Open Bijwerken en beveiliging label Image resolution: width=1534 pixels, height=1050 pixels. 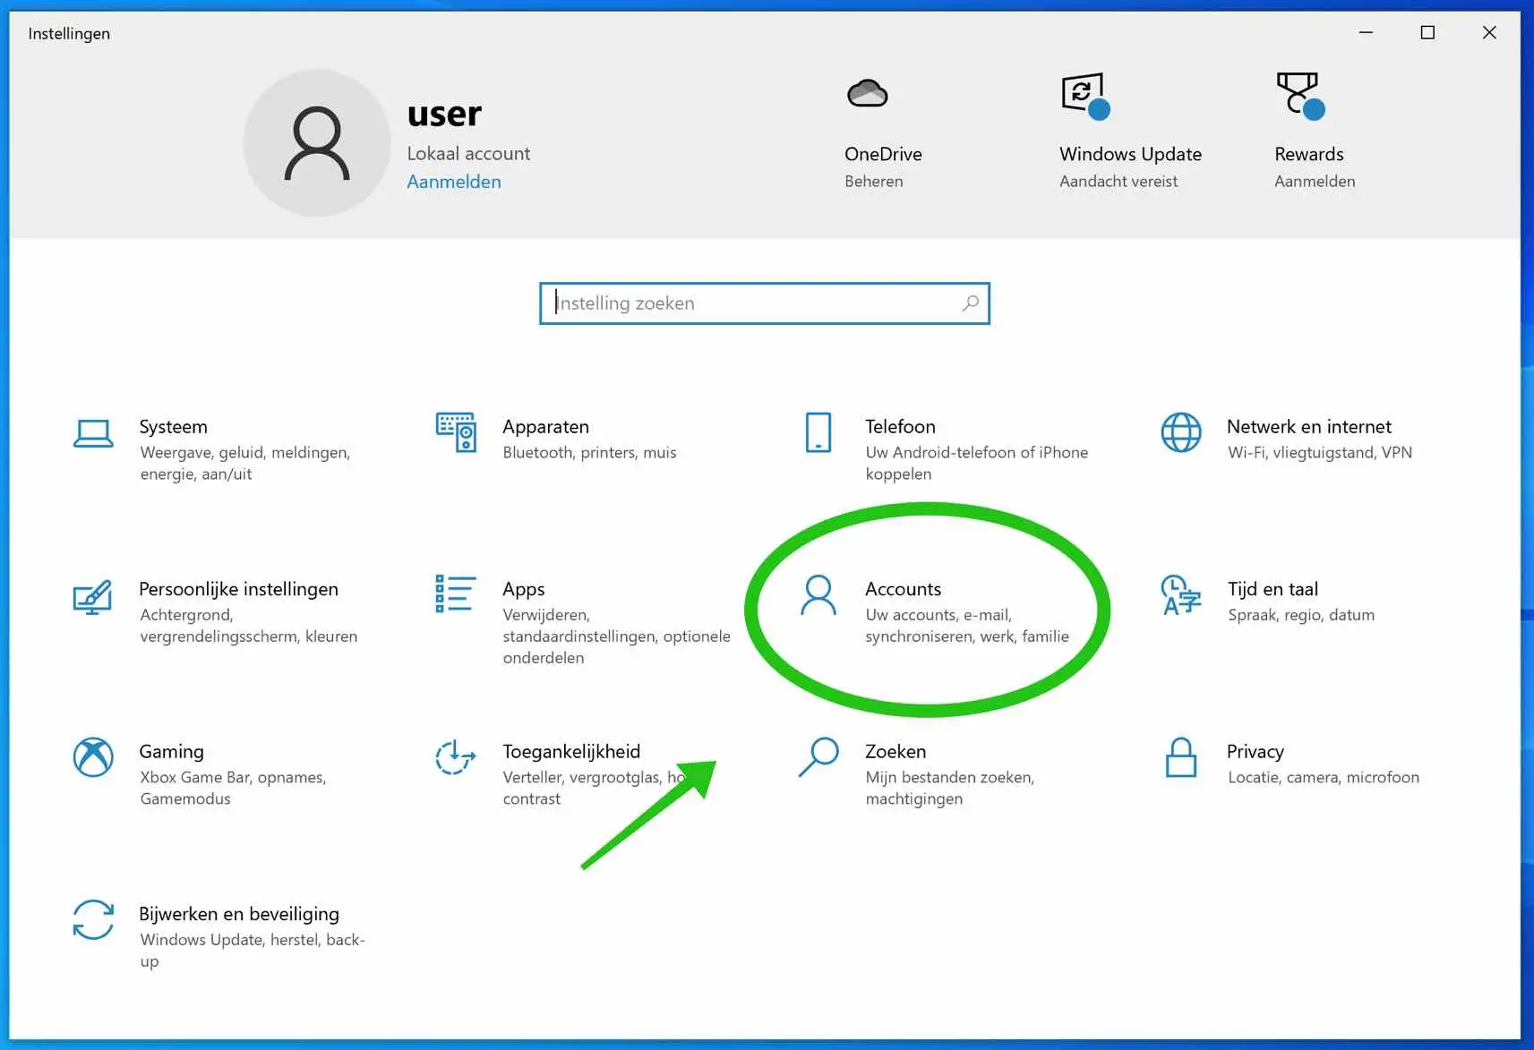tap(238, 914)
